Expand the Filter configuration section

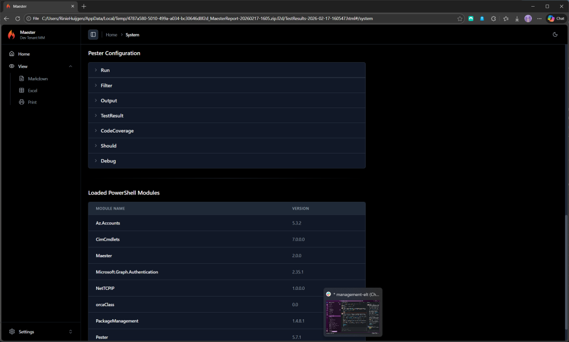click(x=227, y=85)
